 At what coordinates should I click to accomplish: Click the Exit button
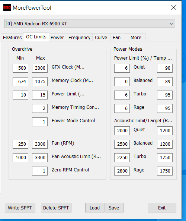(162, 208)
